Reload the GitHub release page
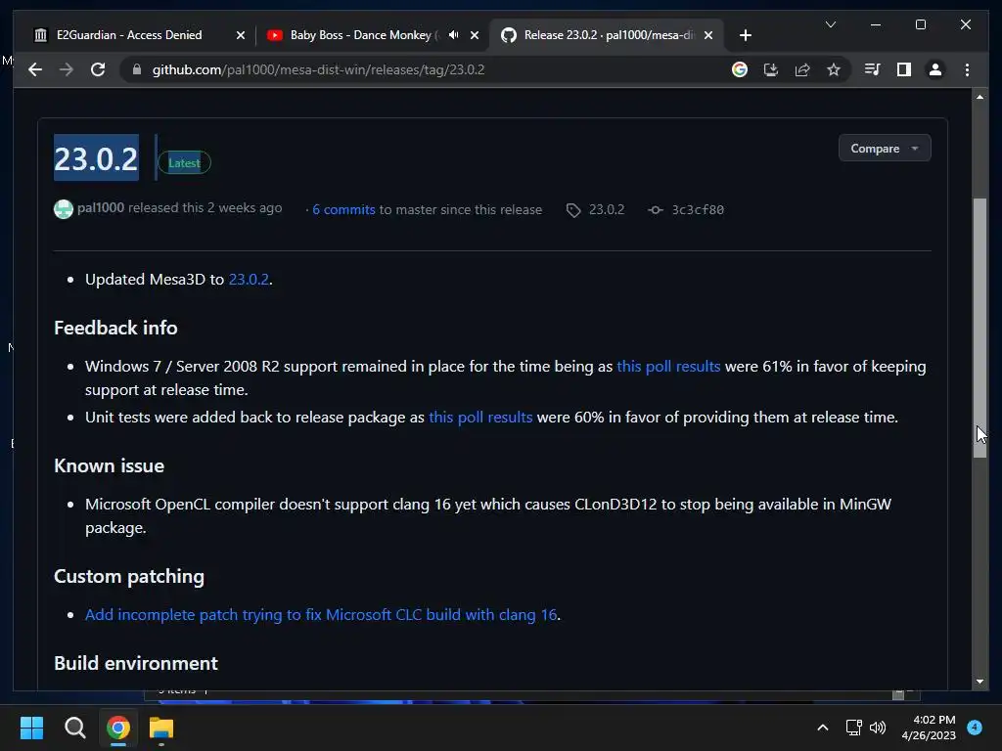The image size is (1002, 751). tap(98, 69)
